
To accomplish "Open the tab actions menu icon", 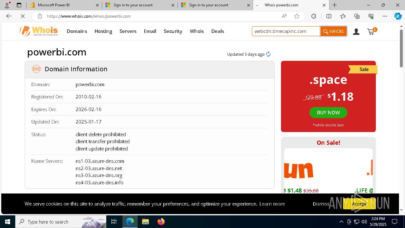I will pos(19,5).
